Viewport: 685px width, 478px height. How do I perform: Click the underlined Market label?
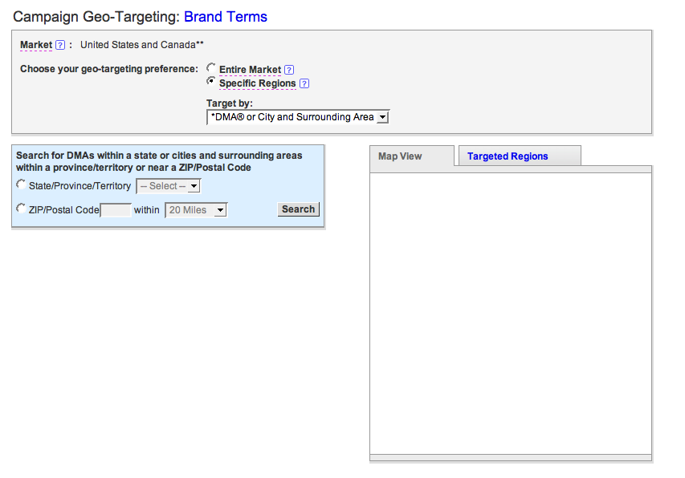click(x=36, y=45)
